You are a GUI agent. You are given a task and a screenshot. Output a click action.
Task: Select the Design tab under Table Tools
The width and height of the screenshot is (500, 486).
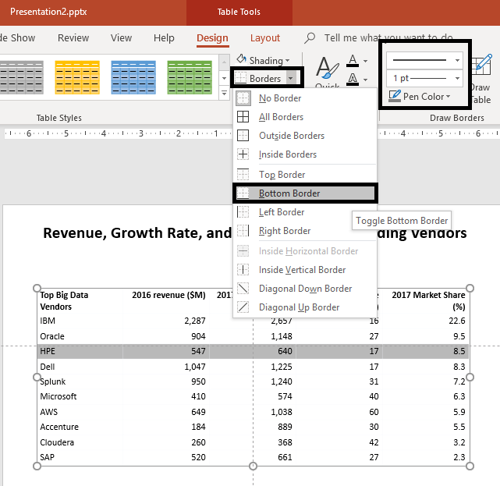(x=212, y=38)
